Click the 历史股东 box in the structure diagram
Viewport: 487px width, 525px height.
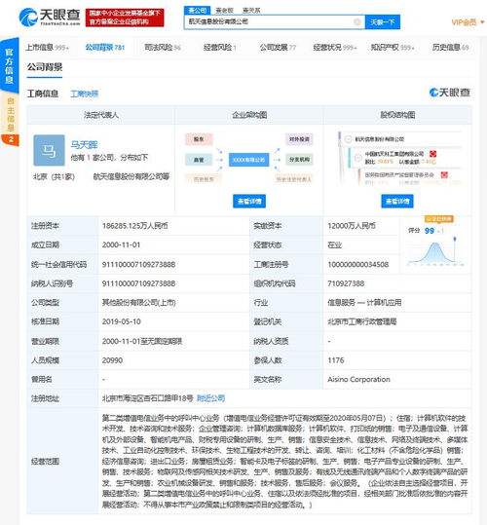[x=204, y=179]
